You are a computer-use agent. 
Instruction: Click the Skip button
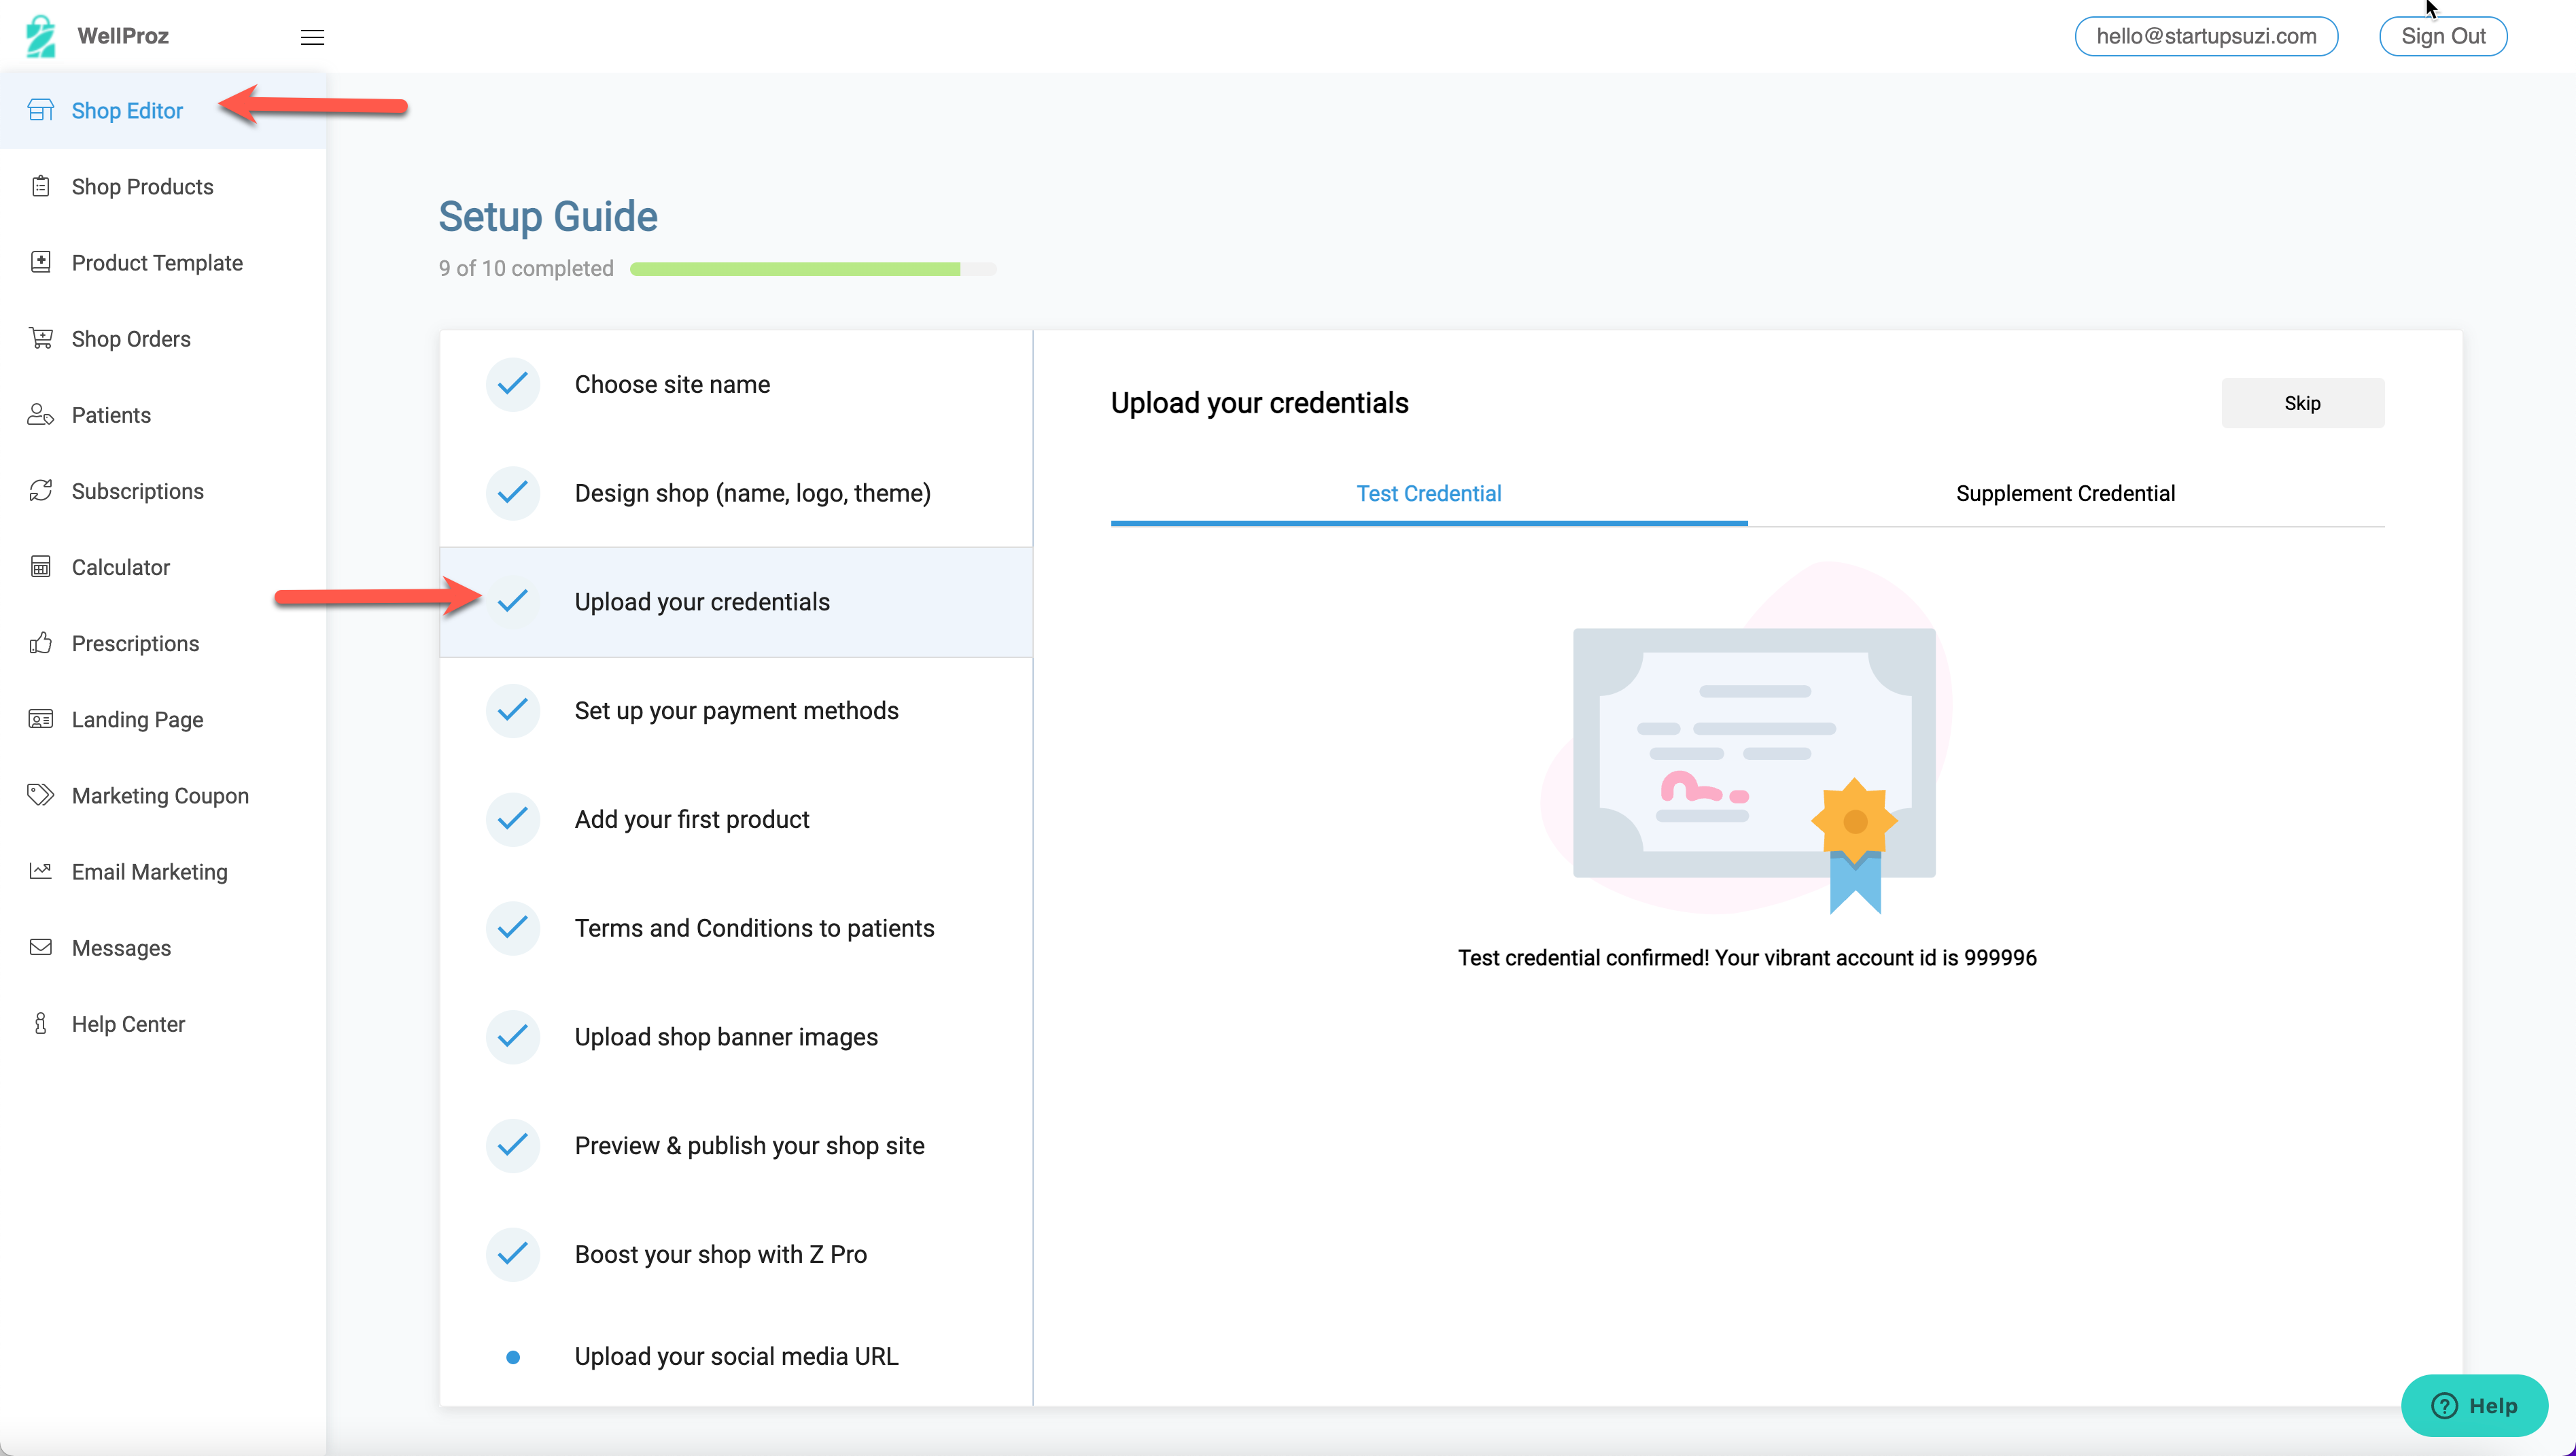(x=2303, y=403)
